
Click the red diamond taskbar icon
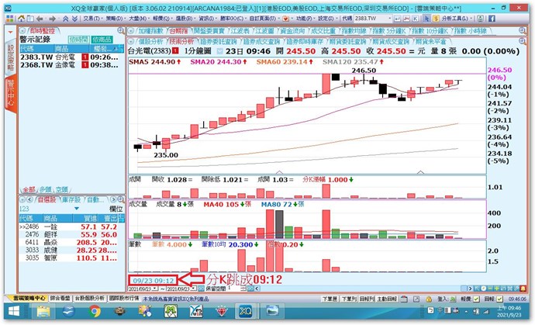pyautogui.click(x=222, y=311)
